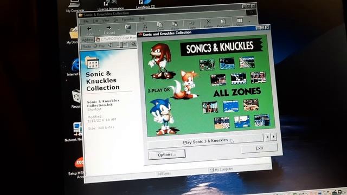Click the Copy icon in Explorer toolbar
The height and width of the screenshot is (195, 347).
[160, 26]
